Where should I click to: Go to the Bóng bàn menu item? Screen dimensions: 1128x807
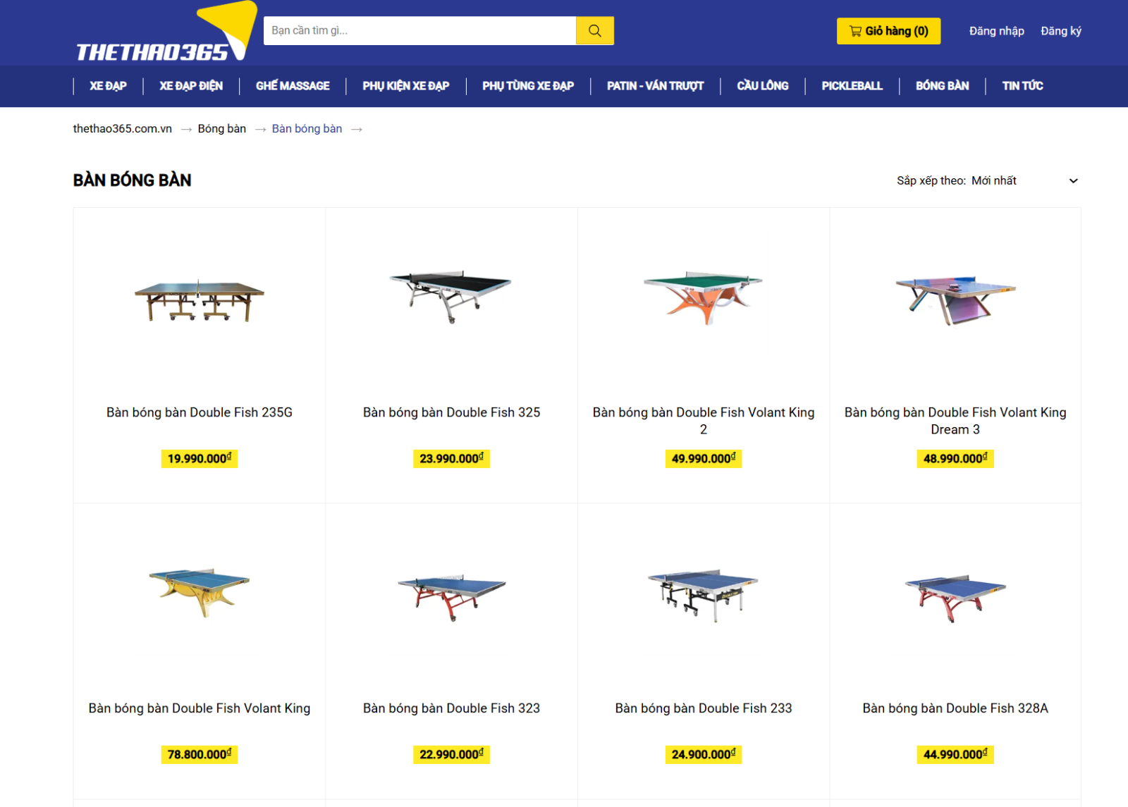tap(942, 86)
